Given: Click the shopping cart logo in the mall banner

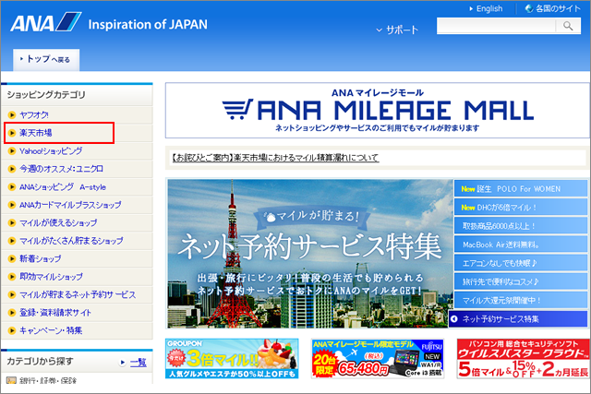Looking at the screenshot, I should click(237, 109).
